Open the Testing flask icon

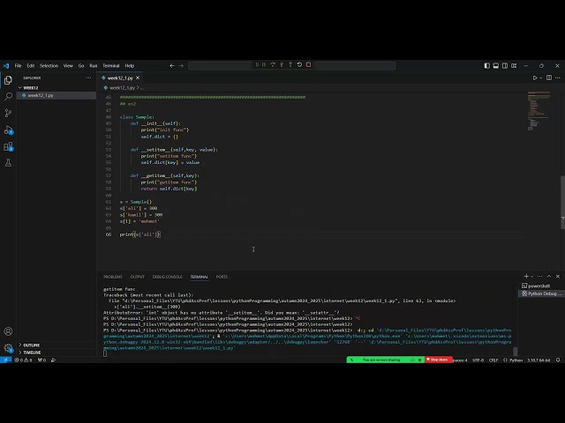(8, 163)
